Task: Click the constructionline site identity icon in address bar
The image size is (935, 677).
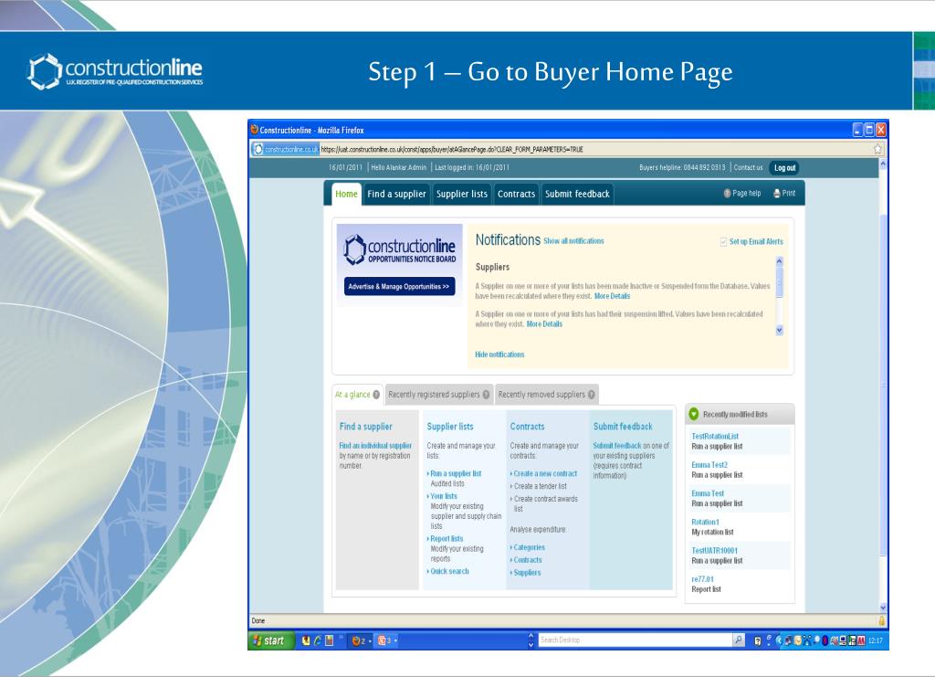Action: 258,149
